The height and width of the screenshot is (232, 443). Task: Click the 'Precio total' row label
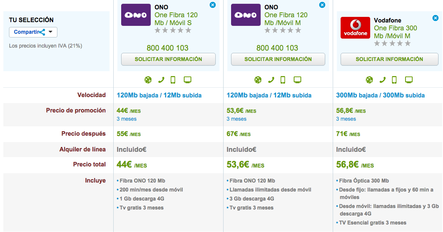89,165
